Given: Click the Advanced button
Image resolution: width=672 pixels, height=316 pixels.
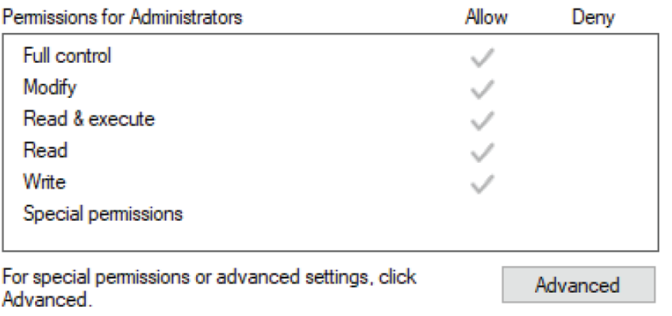Looking at the screenshot, I should (x=578, y=284).
